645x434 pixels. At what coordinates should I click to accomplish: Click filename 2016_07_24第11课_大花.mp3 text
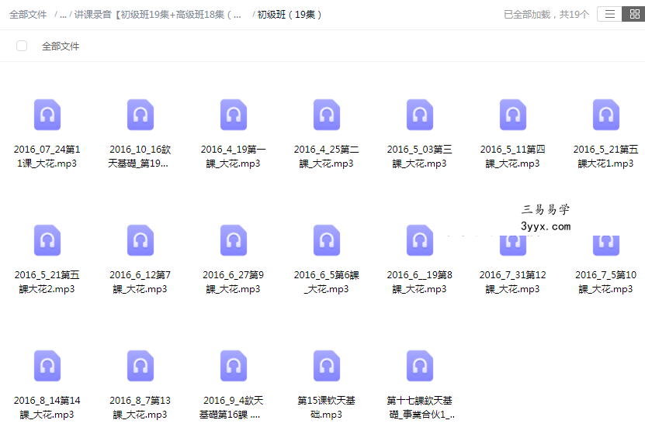pos(47,157)
